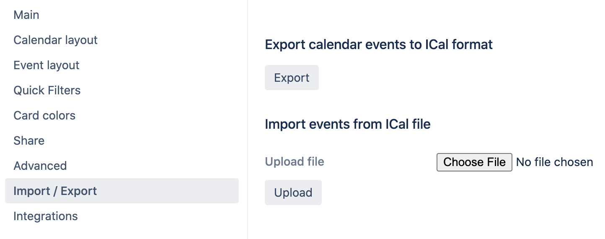Image resolution: width=605 pixels, height=239 pixels.
Task: Click the 'No file chosen' text
Action: click(x=554, y=162)
